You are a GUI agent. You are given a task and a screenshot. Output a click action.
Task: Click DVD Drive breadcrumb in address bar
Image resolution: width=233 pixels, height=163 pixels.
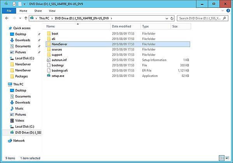(x=82, y=18)
